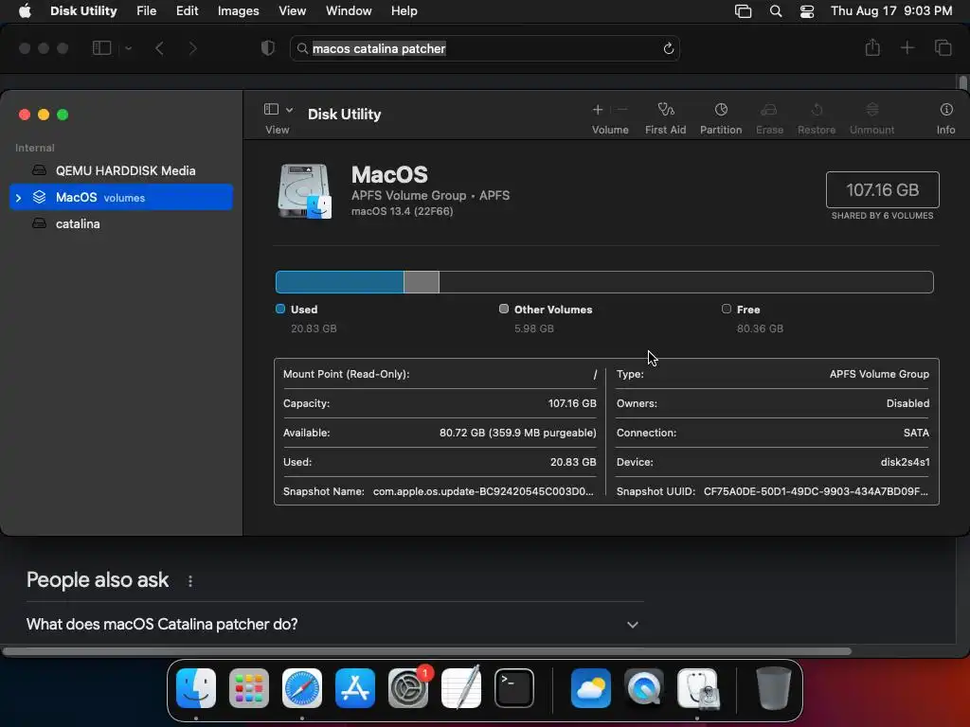
Task: Open App Store from the Dock
Action: (355, 688)
